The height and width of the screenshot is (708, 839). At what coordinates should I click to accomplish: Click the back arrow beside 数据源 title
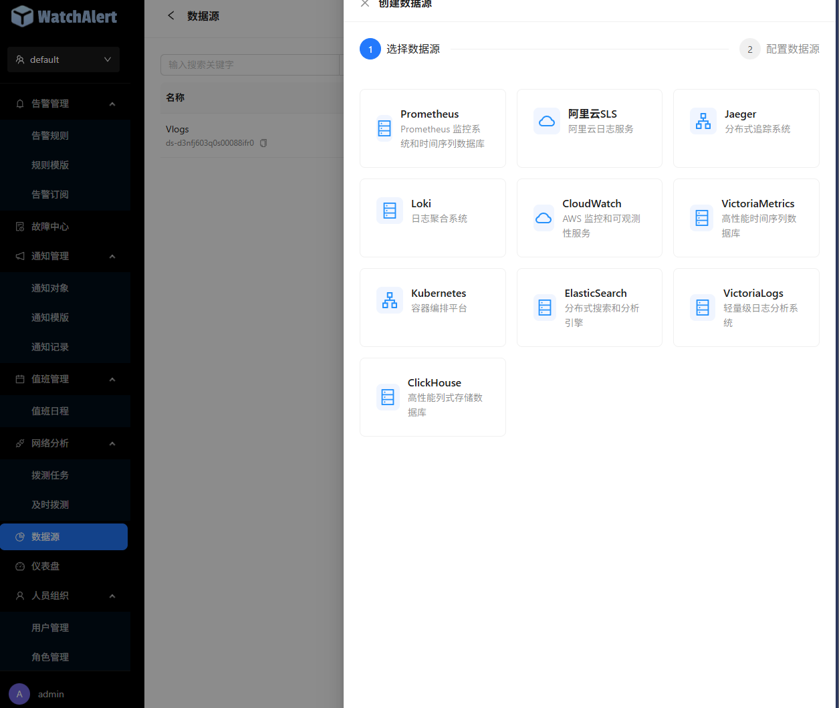click(171, 16)
